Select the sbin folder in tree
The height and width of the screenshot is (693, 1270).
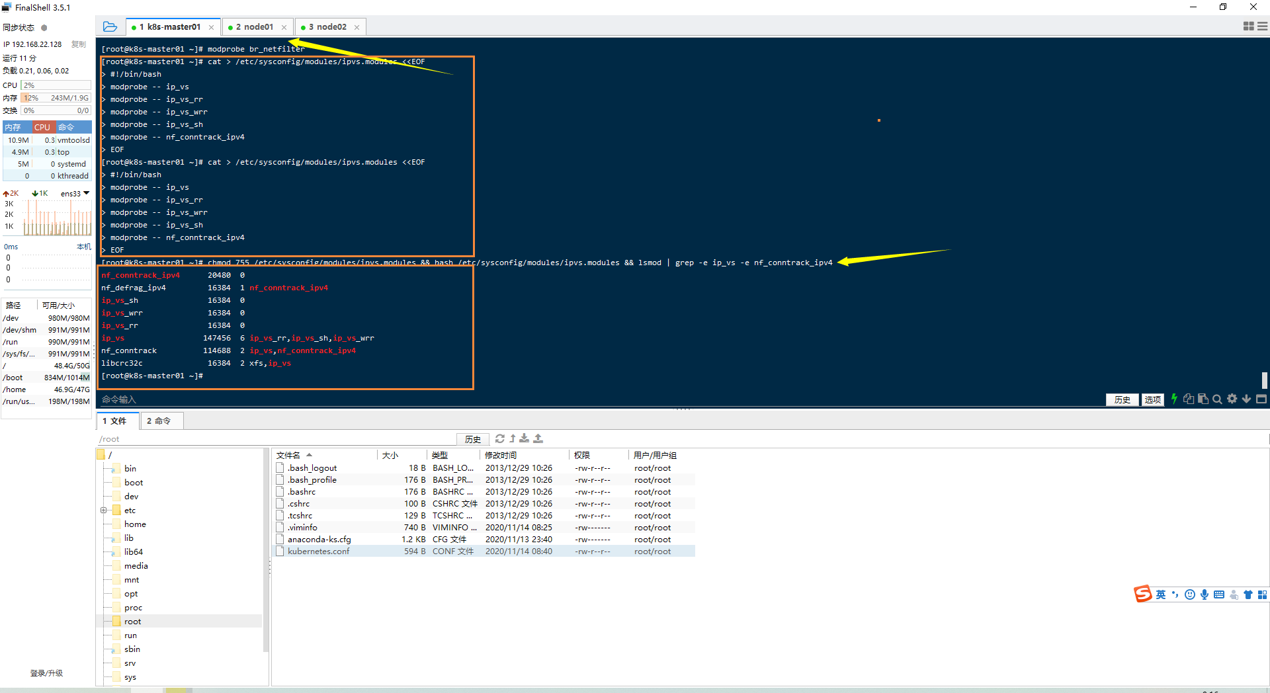coord(132,649)
